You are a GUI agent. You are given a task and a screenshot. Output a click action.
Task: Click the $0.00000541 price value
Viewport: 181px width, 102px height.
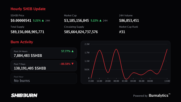pyautogui.click(x=21, y=21)
